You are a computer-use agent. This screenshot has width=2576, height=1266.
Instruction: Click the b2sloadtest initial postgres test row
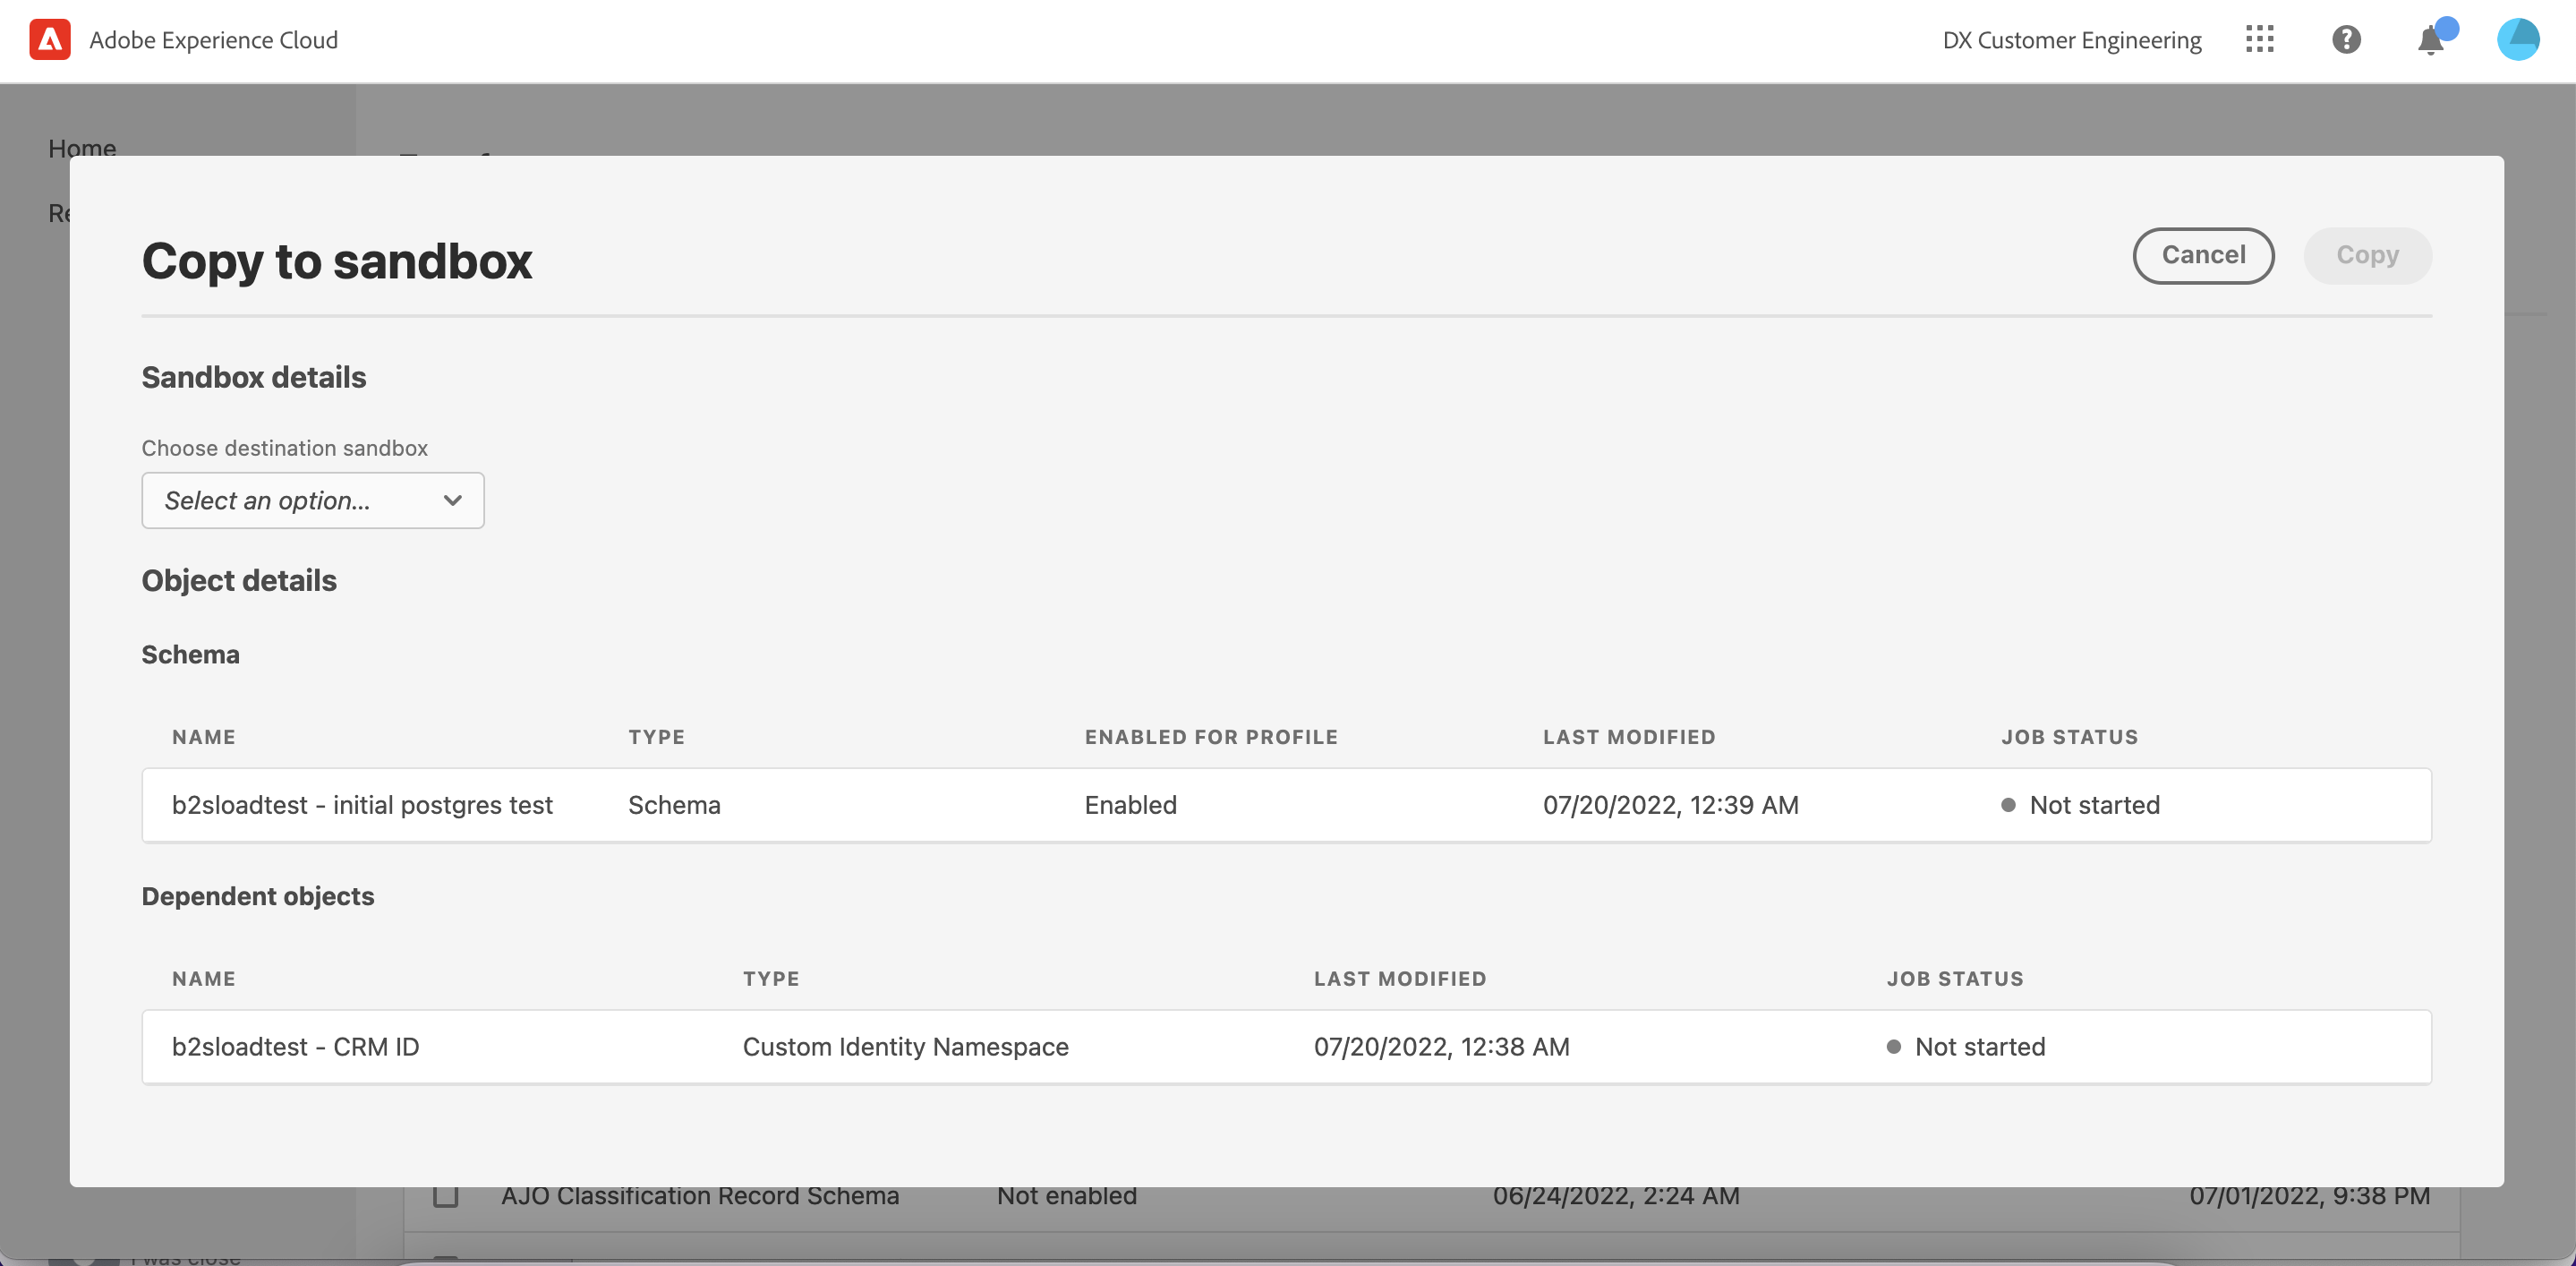coord(1286,805)
